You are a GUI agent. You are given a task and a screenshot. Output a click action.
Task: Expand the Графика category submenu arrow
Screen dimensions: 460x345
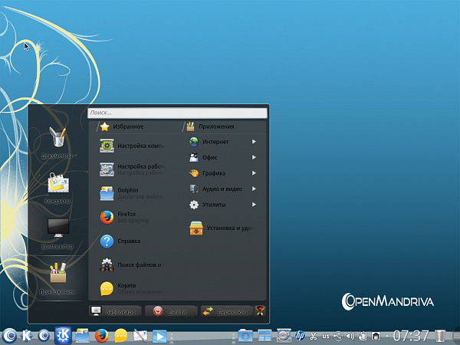click(254, 173)
